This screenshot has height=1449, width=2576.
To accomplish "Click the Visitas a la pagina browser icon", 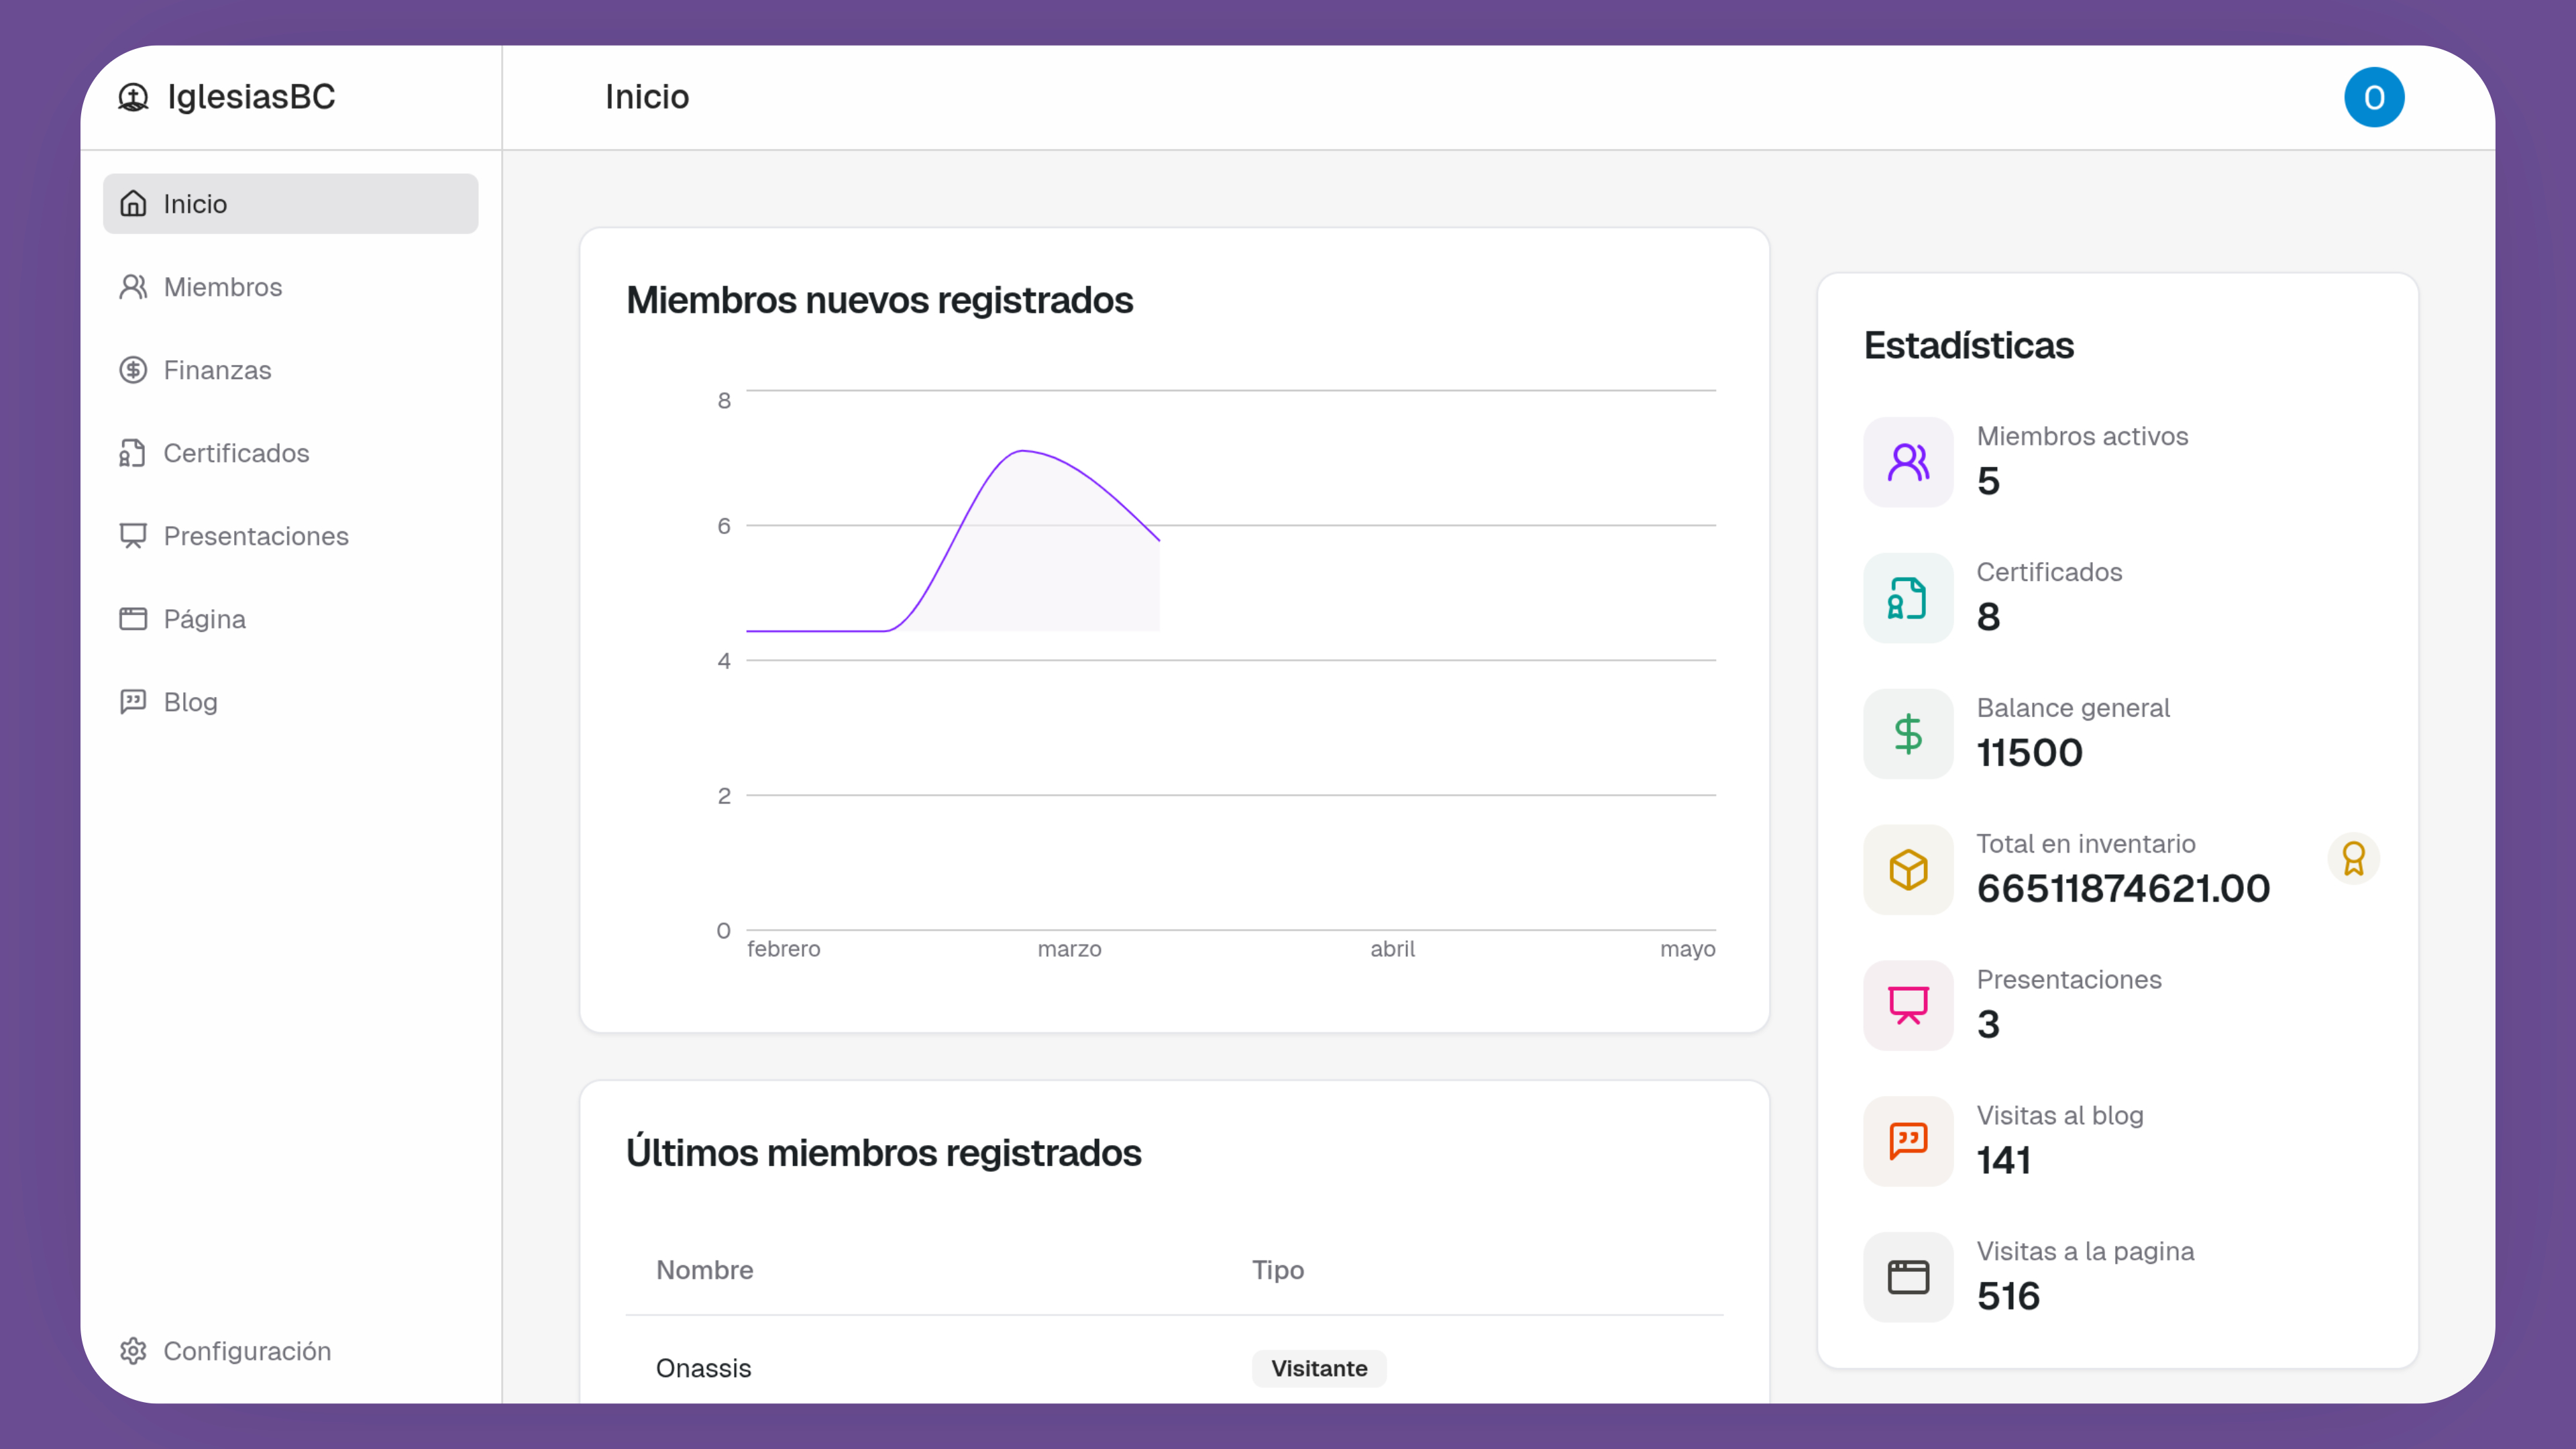I will [1907, 1277].
